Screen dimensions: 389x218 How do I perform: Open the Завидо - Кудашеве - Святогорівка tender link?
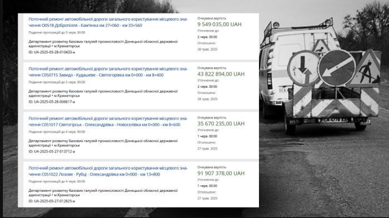click(108, 72)
